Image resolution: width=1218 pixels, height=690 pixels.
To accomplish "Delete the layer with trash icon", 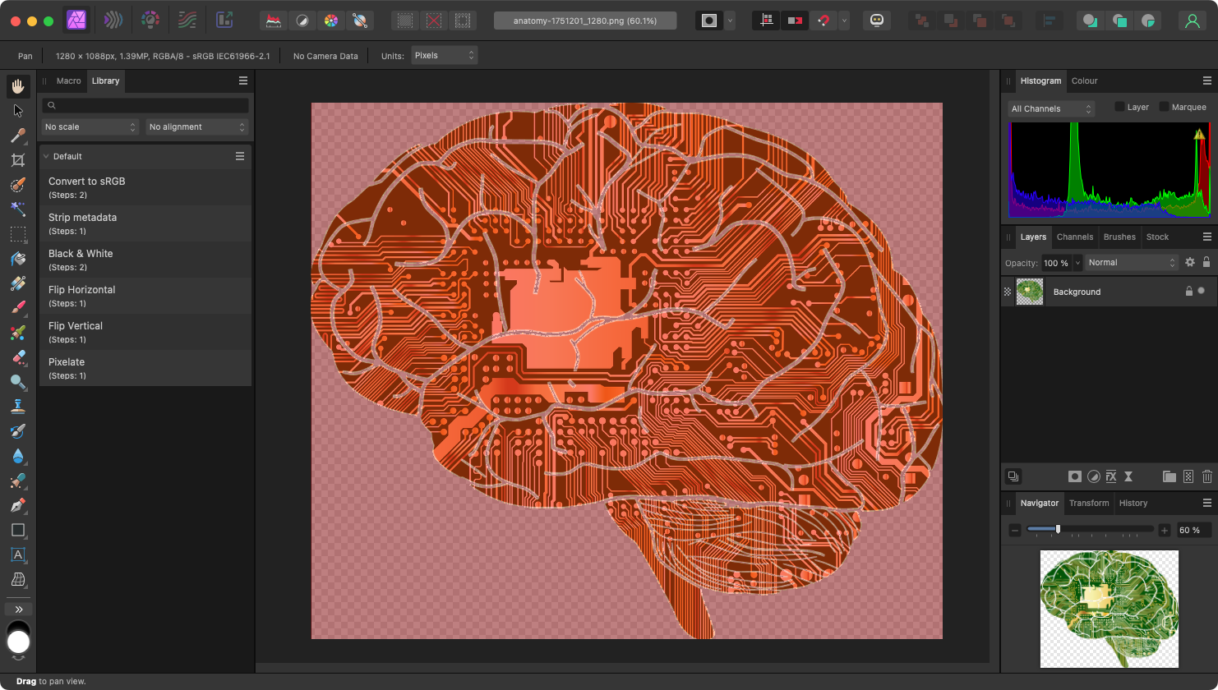I will click(1206, 476).
